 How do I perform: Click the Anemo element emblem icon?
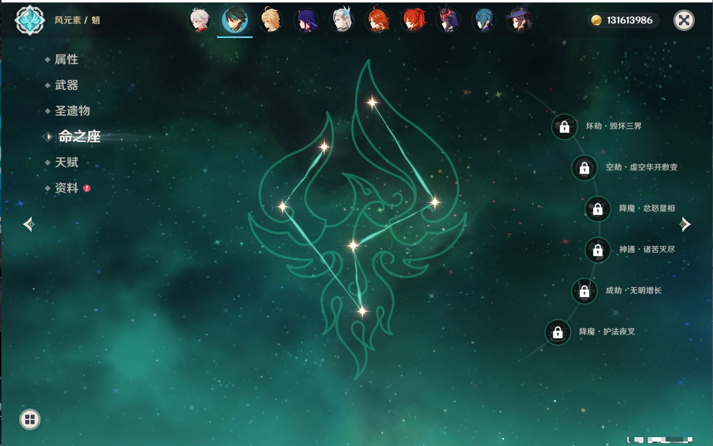(x=30, y=20)
